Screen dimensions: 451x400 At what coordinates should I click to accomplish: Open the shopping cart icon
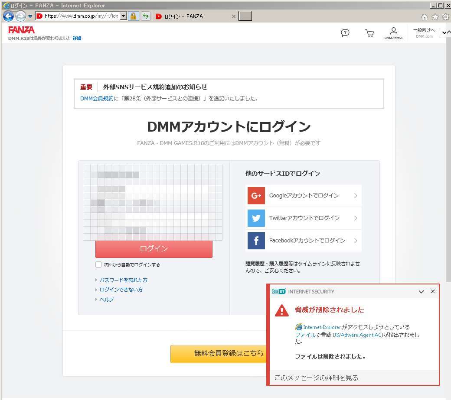(x=369, y=33)
